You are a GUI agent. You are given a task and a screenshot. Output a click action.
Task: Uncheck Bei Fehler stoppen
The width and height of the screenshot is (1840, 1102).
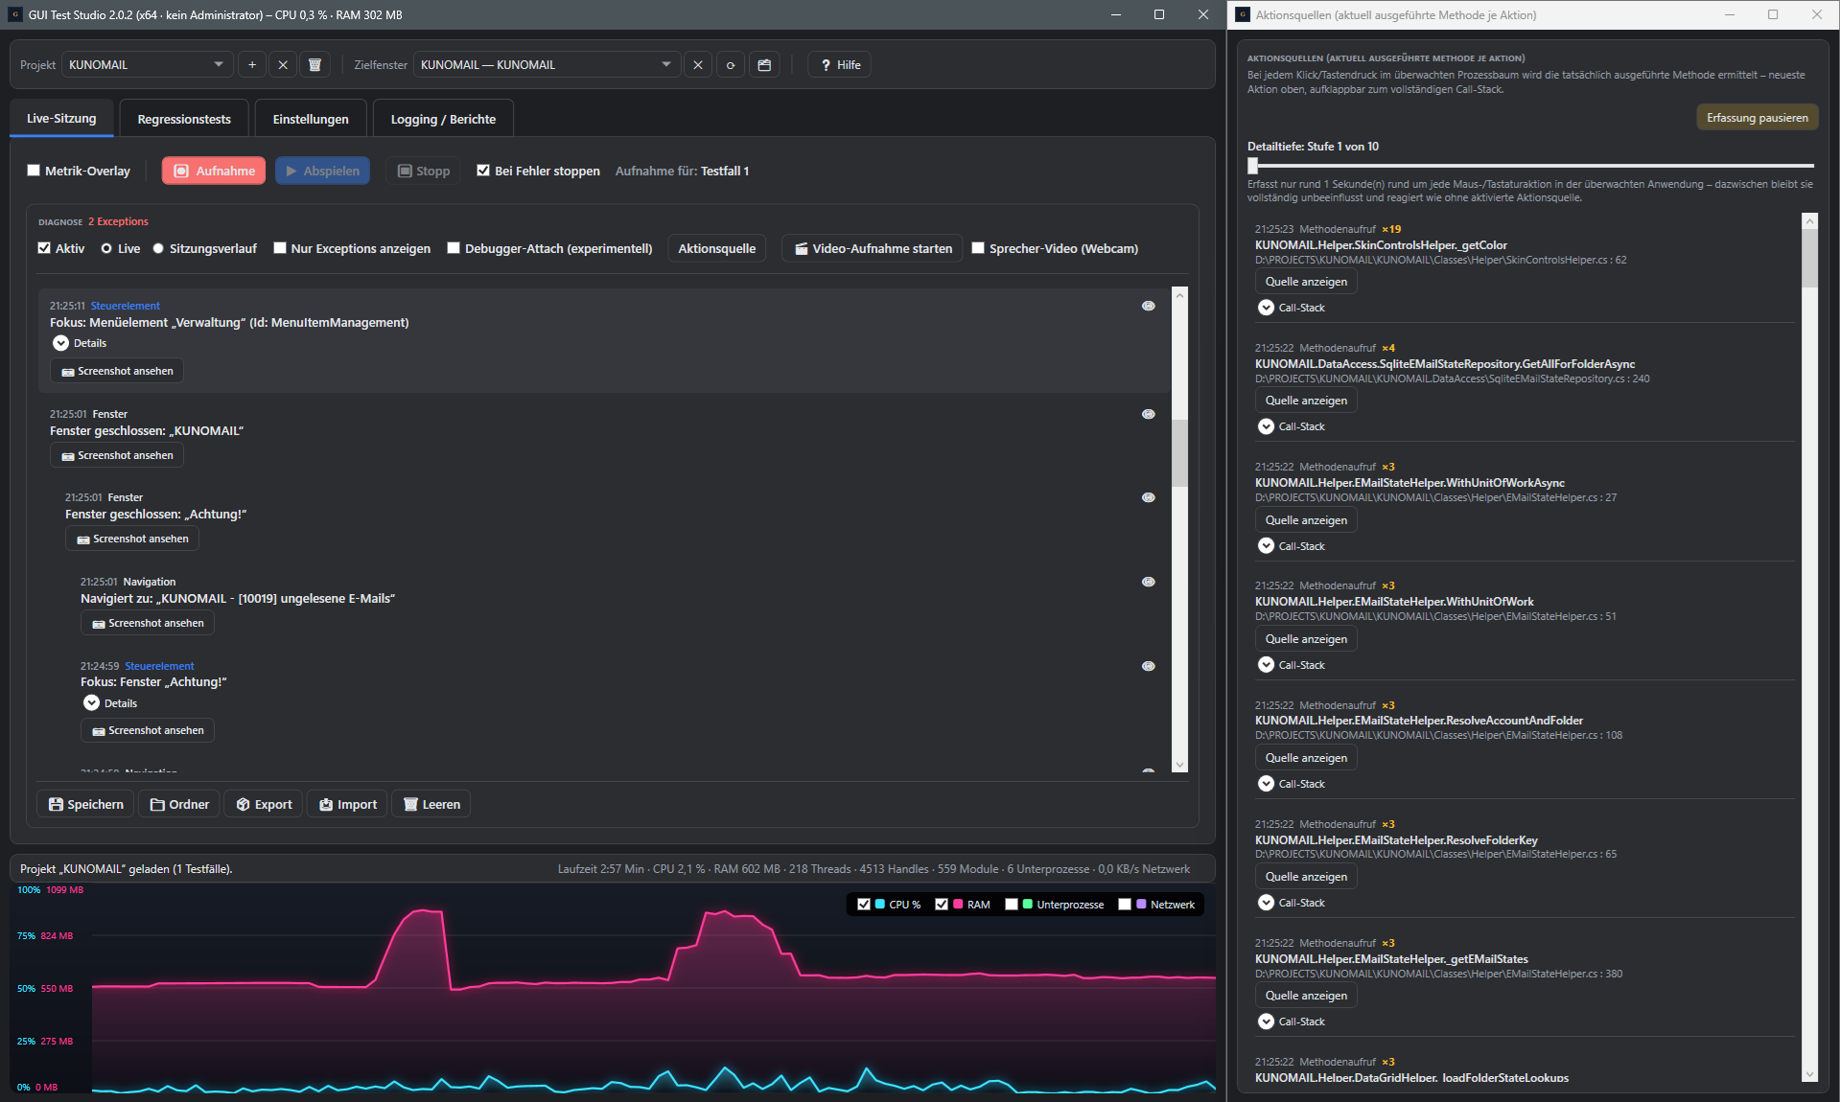tap(483, 171)
